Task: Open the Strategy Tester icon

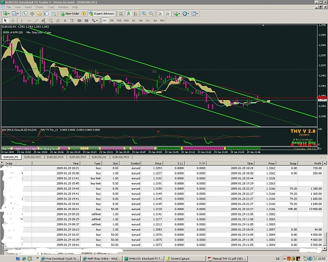Action: coord(54,14)
